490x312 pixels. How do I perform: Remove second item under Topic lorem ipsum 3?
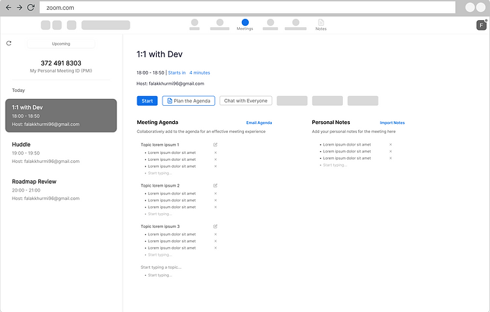[x=215, y=241]
